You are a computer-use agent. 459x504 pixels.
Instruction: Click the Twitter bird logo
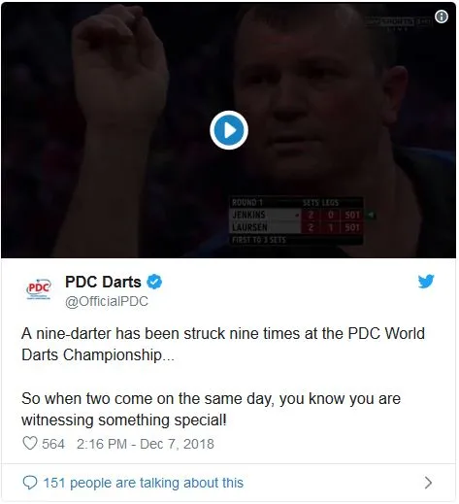[426, 282]
